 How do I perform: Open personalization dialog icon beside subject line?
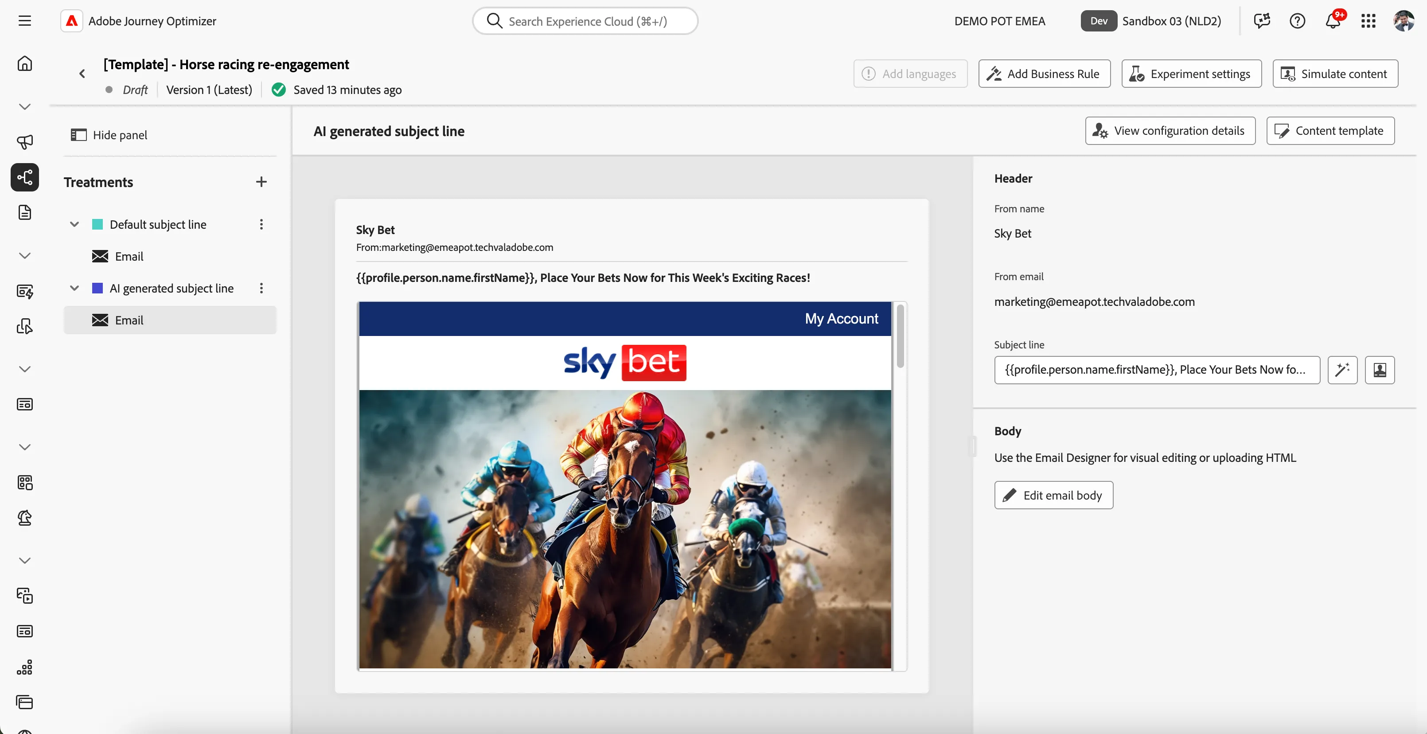point(1379,370)
